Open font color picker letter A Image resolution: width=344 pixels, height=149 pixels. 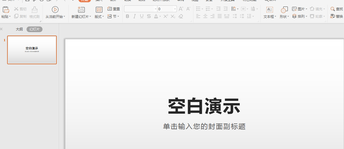pos(156,16)
